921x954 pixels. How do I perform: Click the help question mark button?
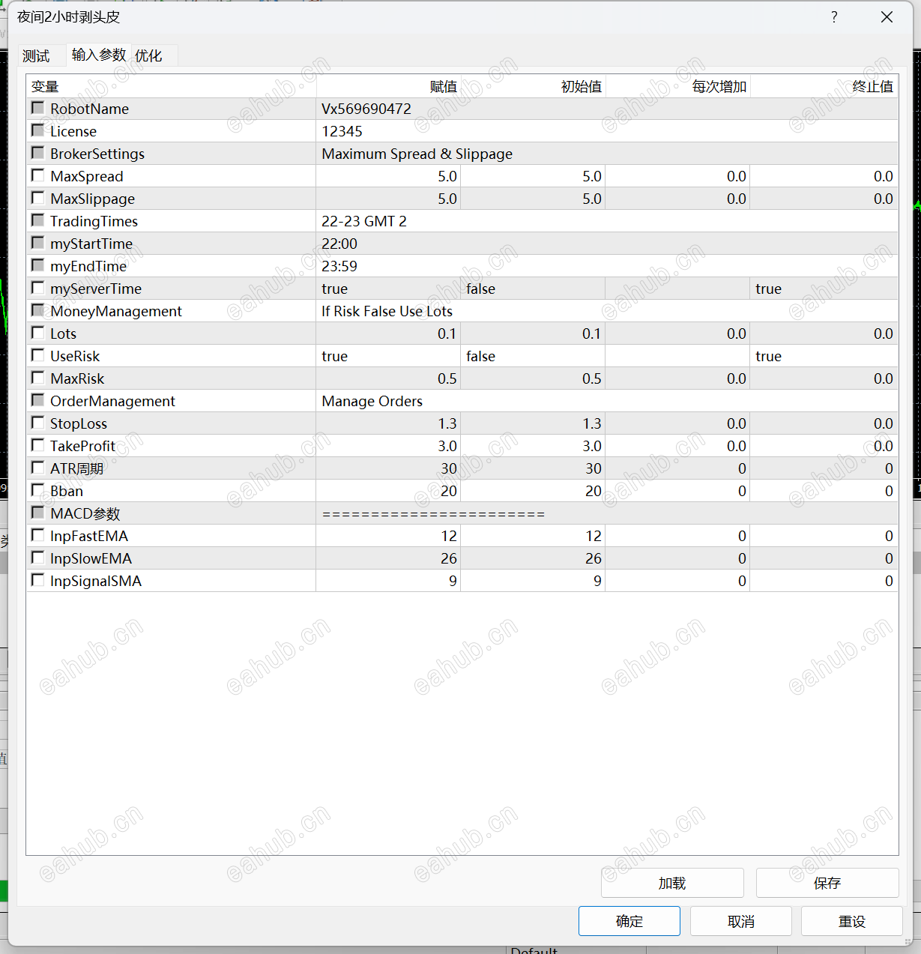[834, 17]
